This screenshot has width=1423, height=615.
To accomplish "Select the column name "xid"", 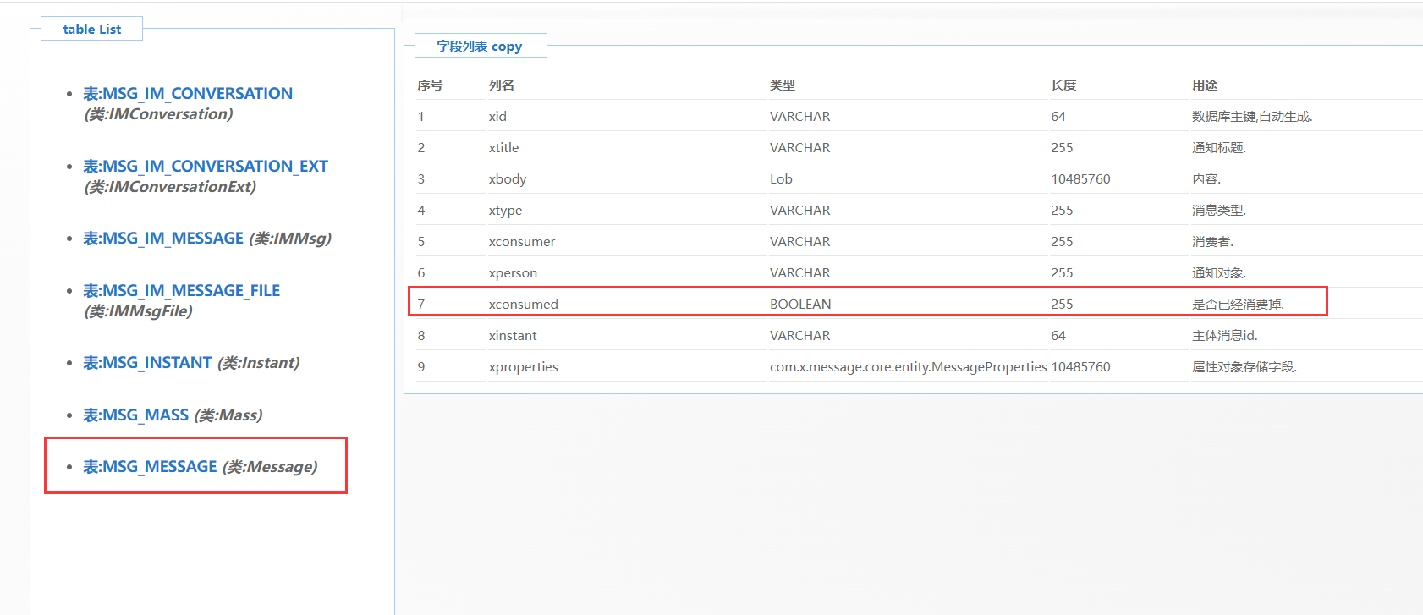I will coord(497,117).
